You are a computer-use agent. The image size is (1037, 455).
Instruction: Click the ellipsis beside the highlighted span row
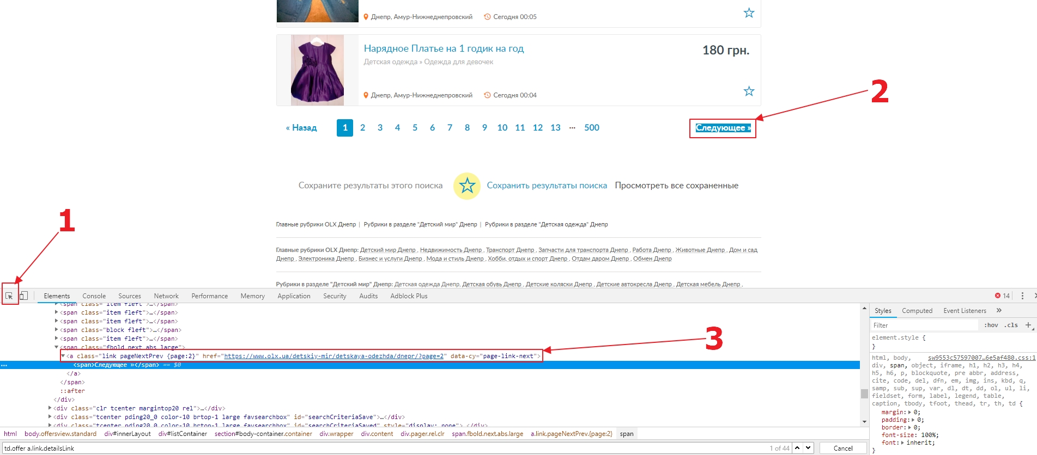(4, 365)
